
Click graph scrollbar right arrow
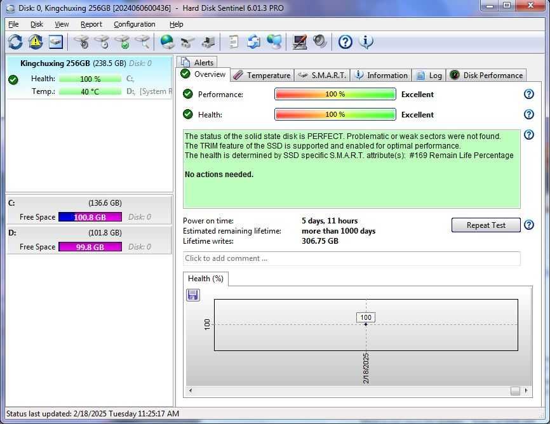[x=526, y=390]
